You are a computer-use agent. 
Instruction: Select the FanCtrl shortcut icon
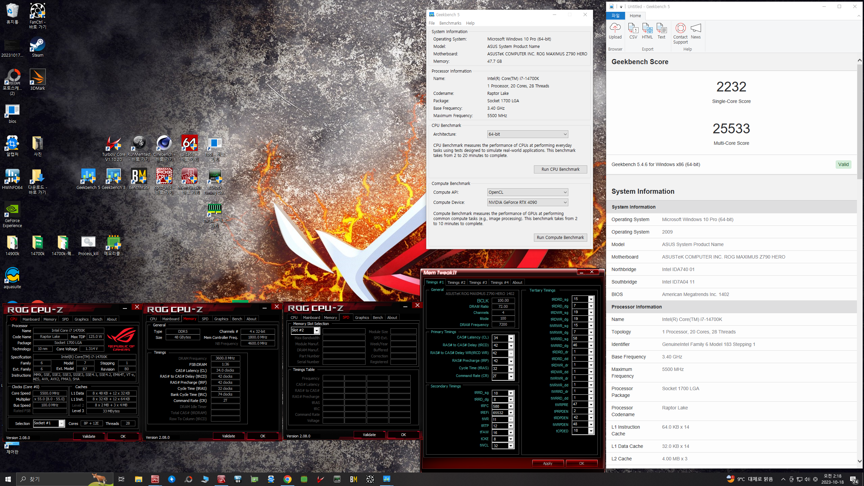coord(37,16)
